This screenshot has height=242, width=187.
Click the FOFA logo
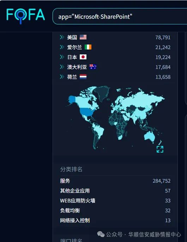click(26, 16)
